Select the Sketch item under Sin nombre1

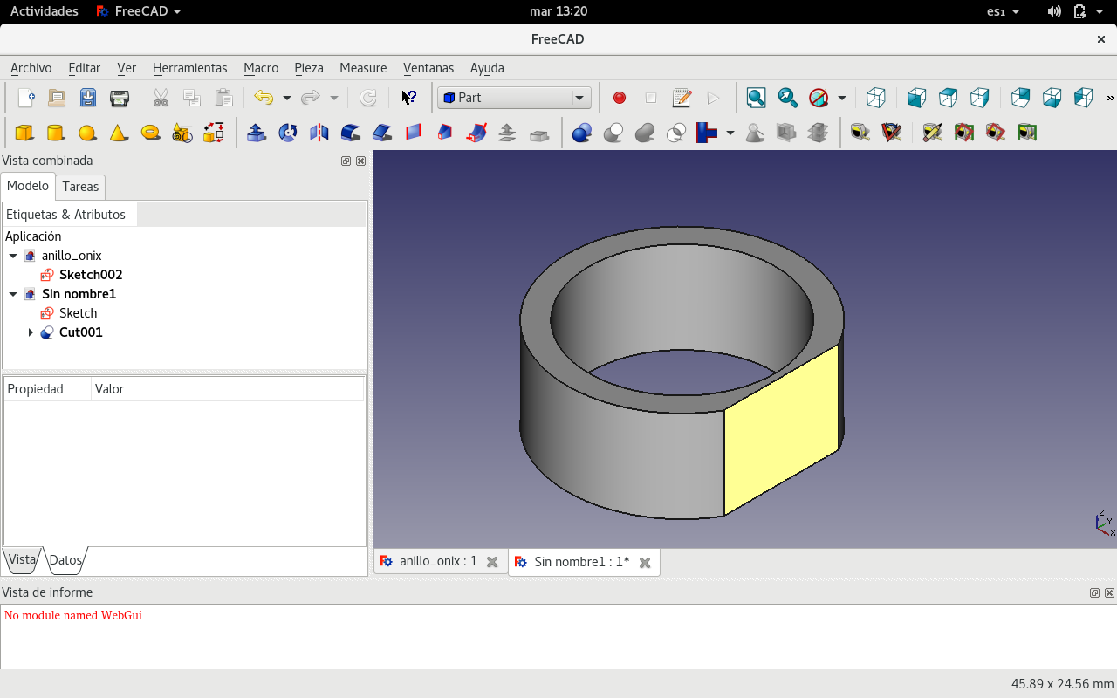tap(79, 313)
